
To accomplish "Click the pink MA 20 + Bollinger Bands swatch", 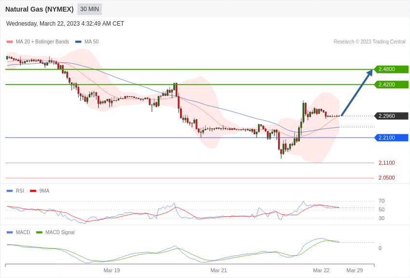I will 10,42.
